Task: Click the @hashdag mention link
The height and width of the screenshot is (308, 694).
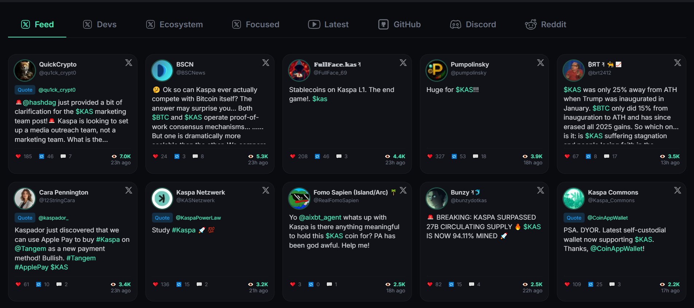Action: pyautogui.click(x=39, y=103)
